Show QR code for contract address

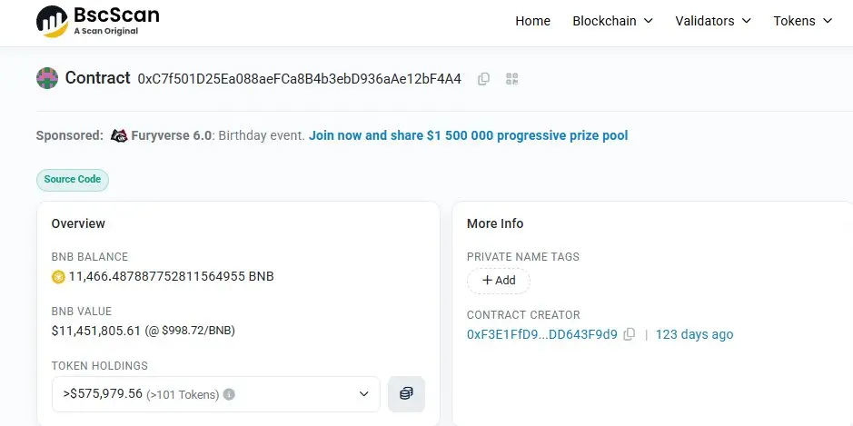click(x=511, y=79)
